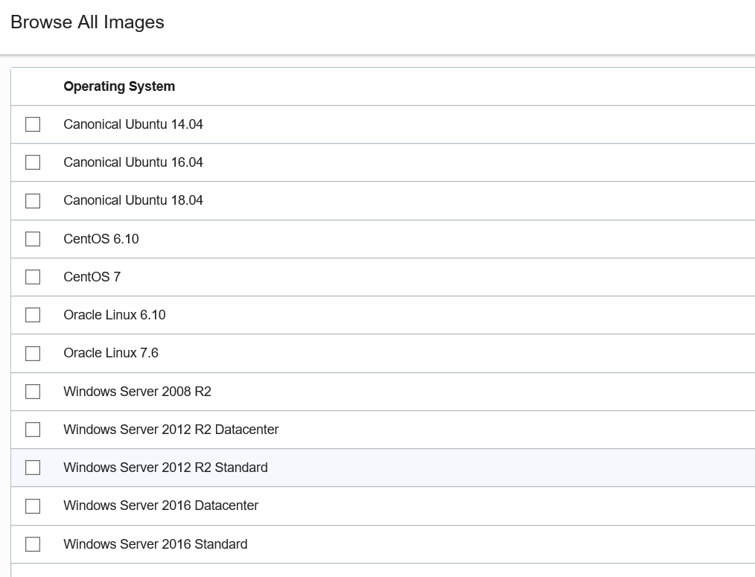Select Windows Server 2016 Standard text
This screenshot has width=755, height=577.
[x=156, y=544]
